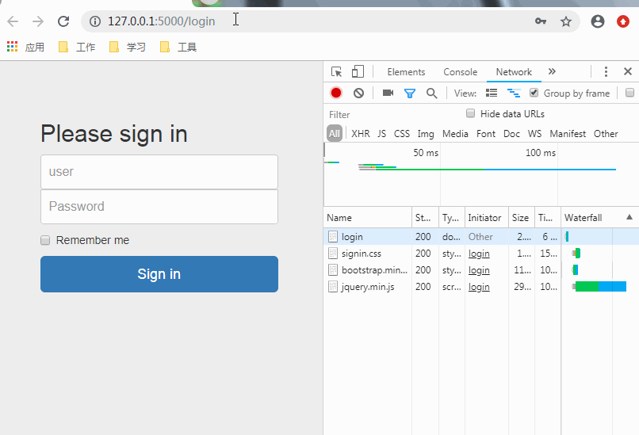The height and width of the screenshot is (435, 639).
Task: Click jquery.min.js waterfall timing bar
Action: tap(599, 287)
